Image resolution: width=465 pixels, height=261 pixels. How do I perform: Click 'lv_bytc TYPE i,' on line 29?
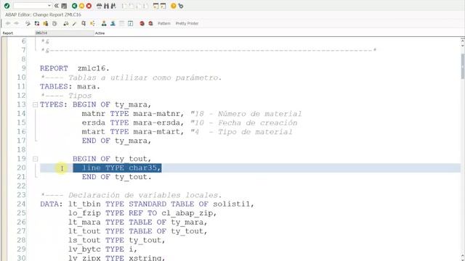click(102, 249)
